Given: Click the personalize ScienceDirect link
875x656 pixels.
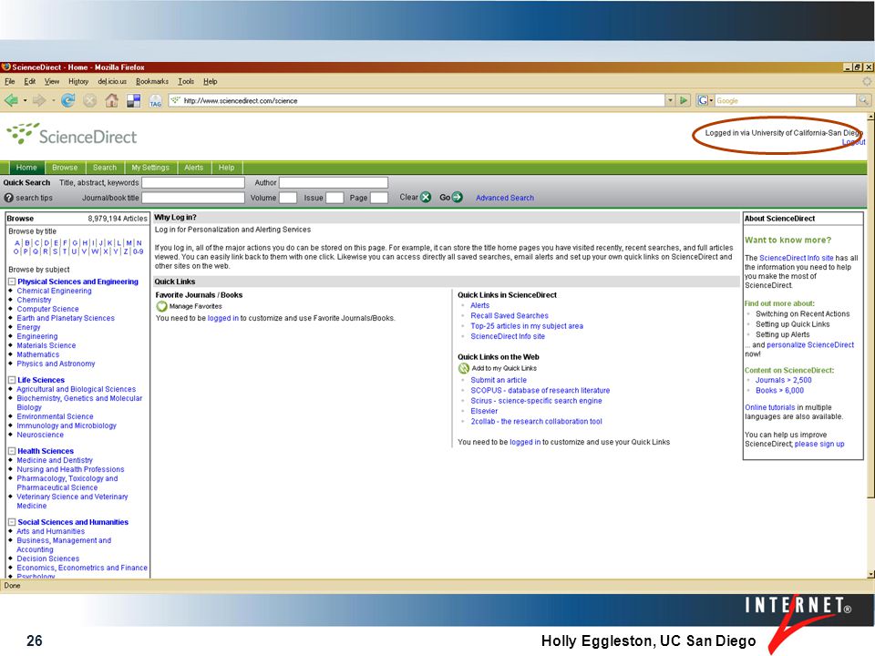Looking at the screenshot, I should (x=810, y=345).
